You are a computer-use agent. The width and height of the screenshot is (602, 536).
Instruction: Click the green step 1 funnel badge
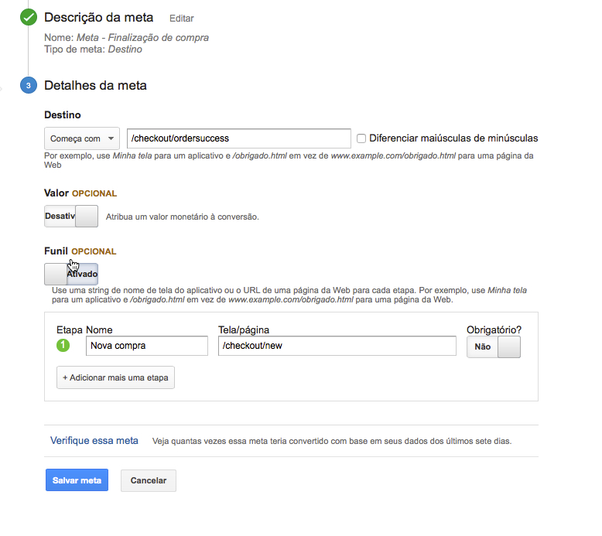pos(63,345)
